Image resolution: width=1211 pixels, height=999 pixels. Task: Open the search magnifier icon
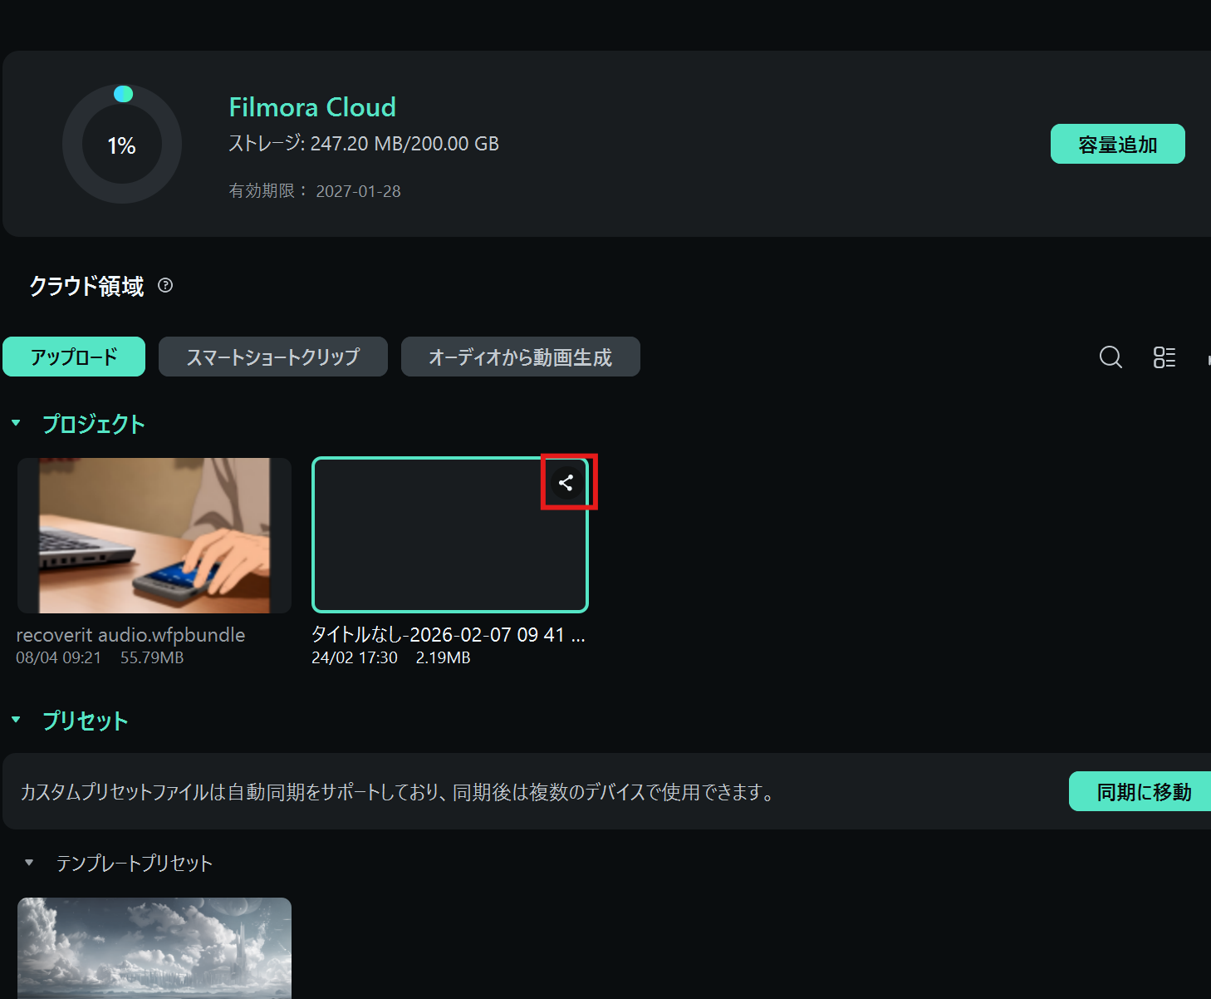pyautogui.click(x=1110, y=357)
